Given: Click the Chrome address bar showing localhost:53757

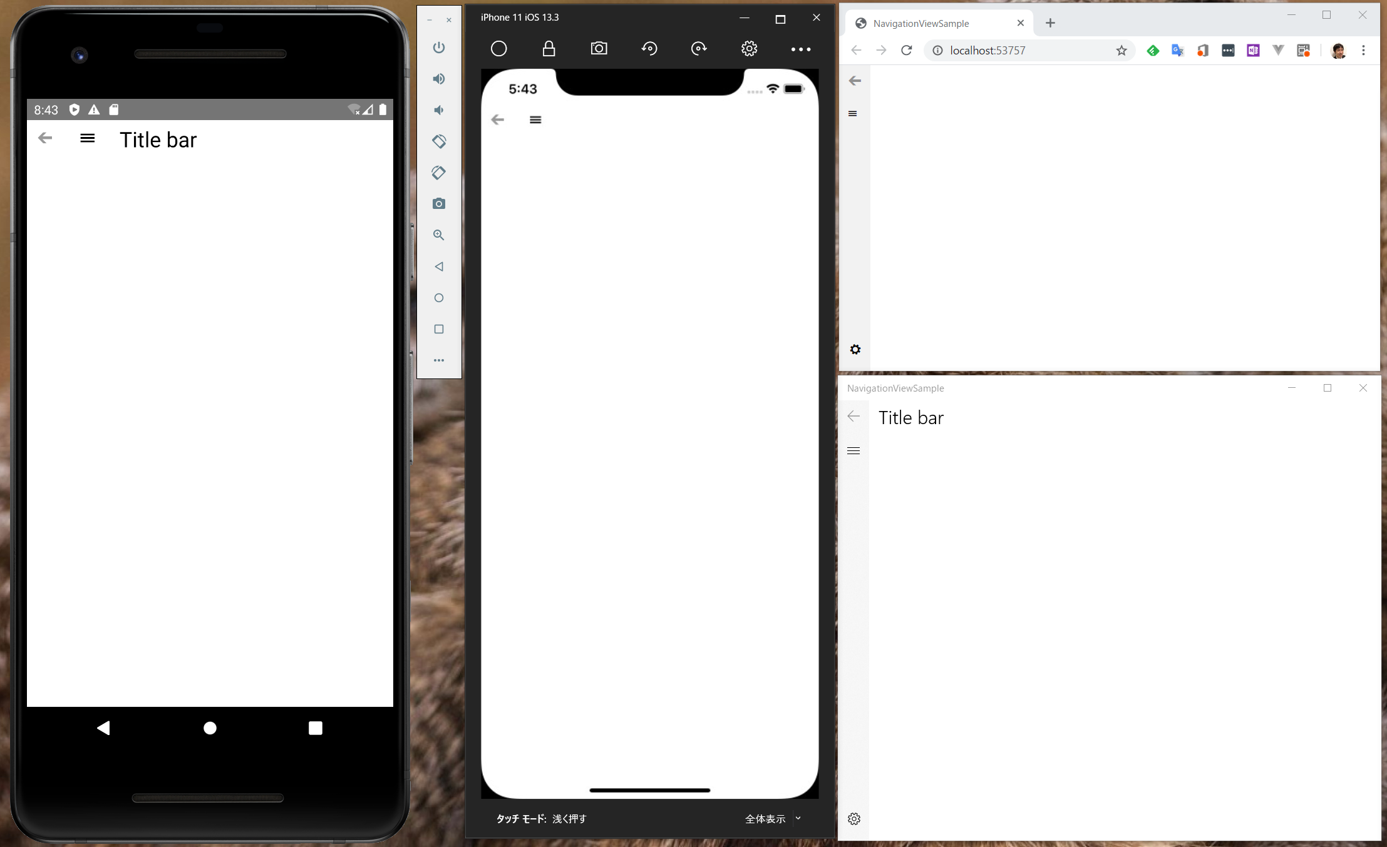Looking at the screenshot, I should point(1002,50).
